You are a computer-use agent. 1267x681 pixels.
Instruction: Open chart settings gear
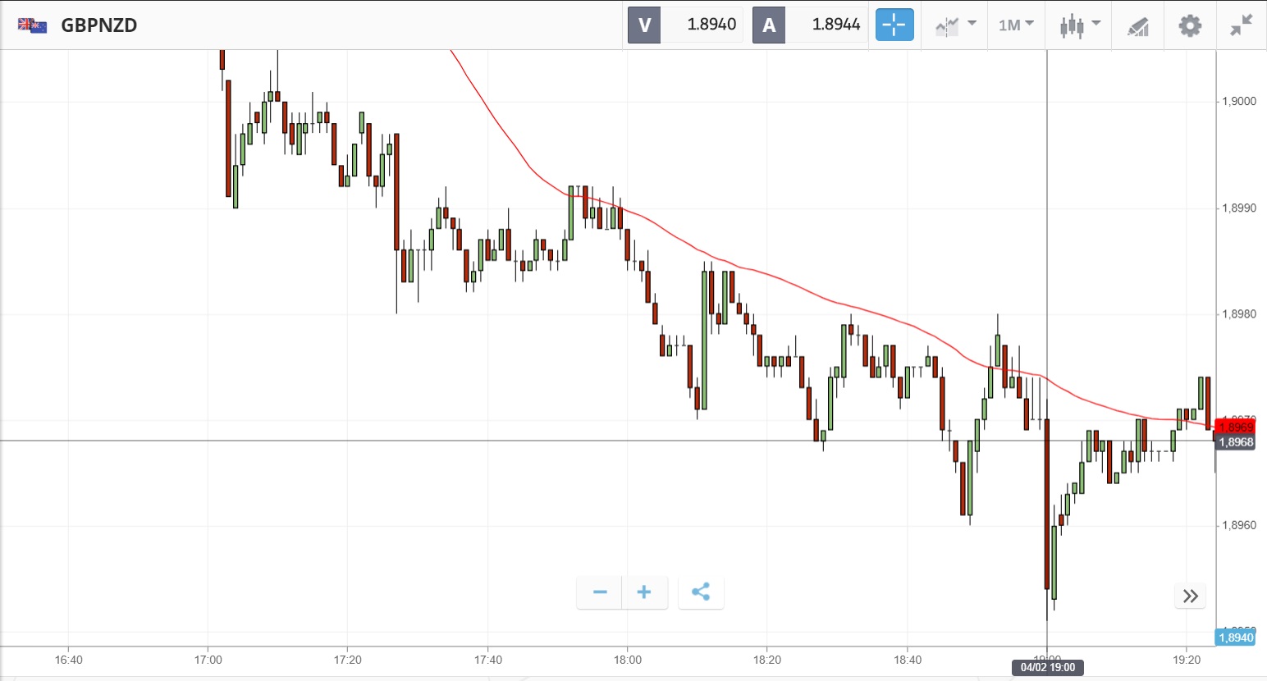(x=1190, y=25)
